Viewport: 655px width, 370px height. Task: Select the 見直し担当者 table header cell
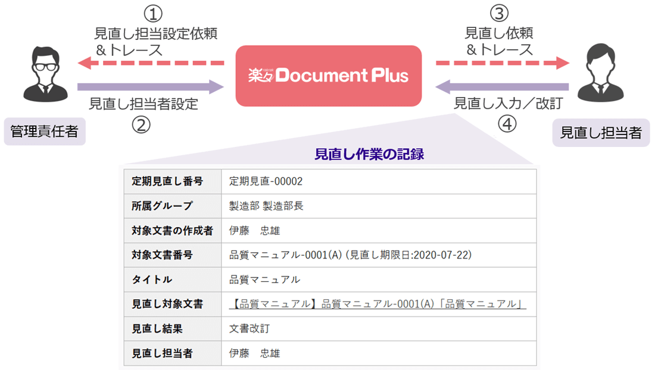(x=173, y=353)
